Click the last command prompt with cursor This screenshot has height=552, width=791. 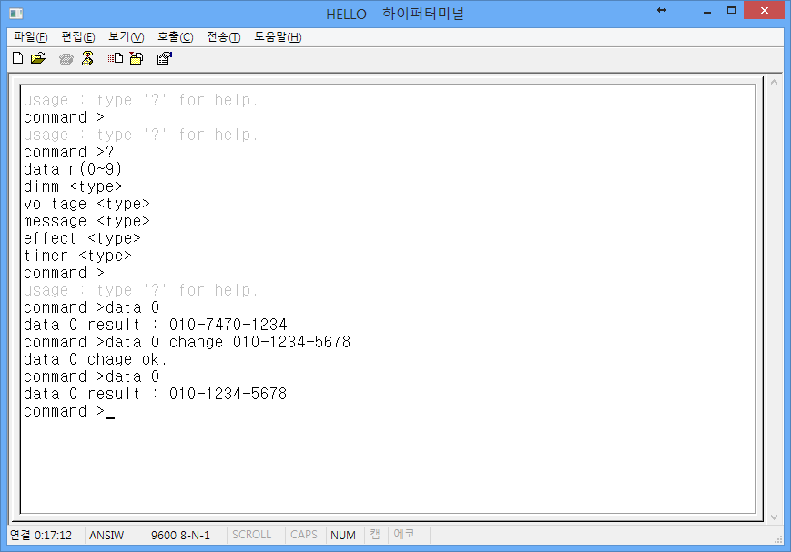click(68, 411)
